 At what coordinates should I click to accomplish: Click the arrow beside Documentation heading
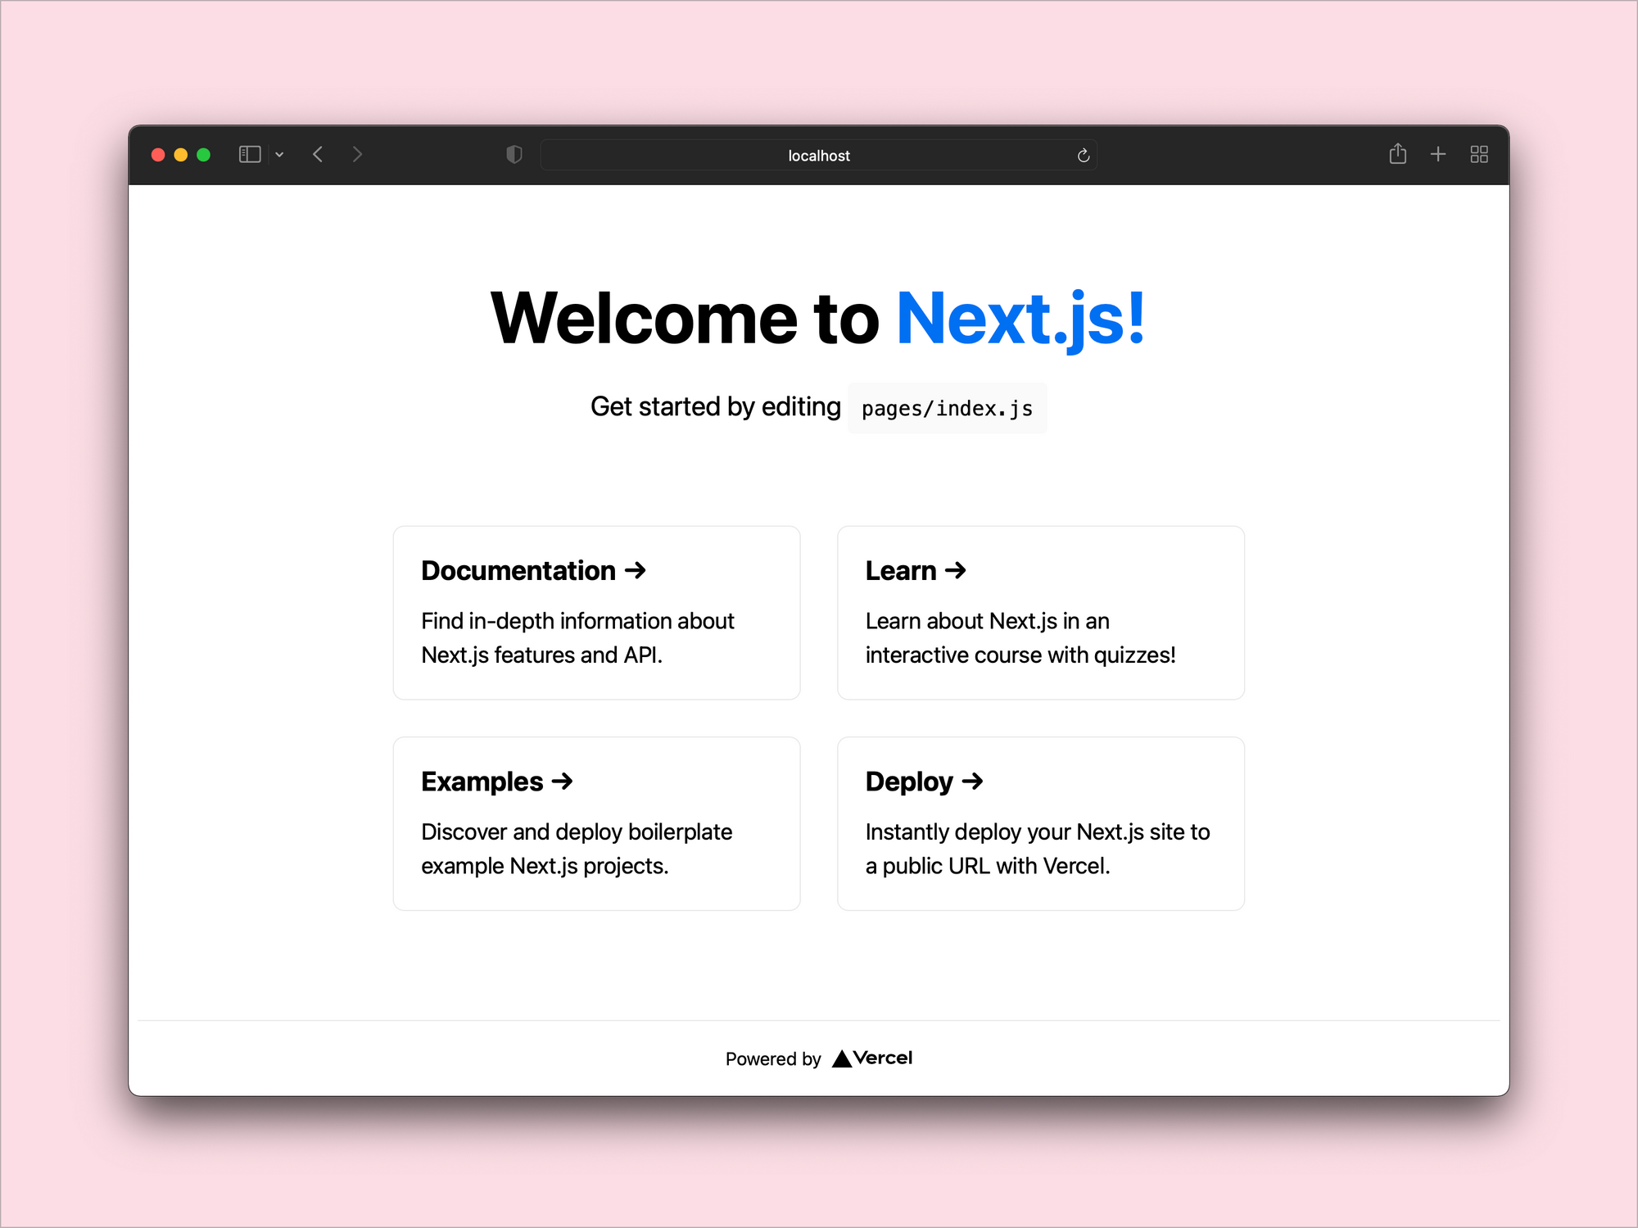coord(634,570)
